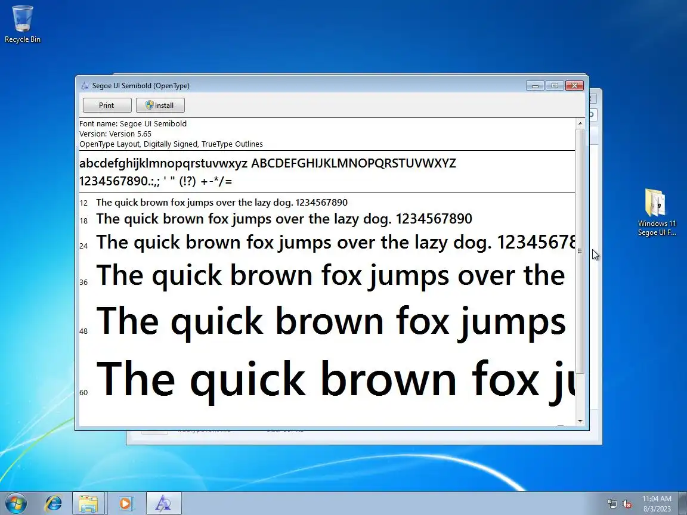Image resolution: width=687 pixels, height=515 pixels.
Task: Select the Windows 11 Segoe UI folder icon
Action: 657,212
